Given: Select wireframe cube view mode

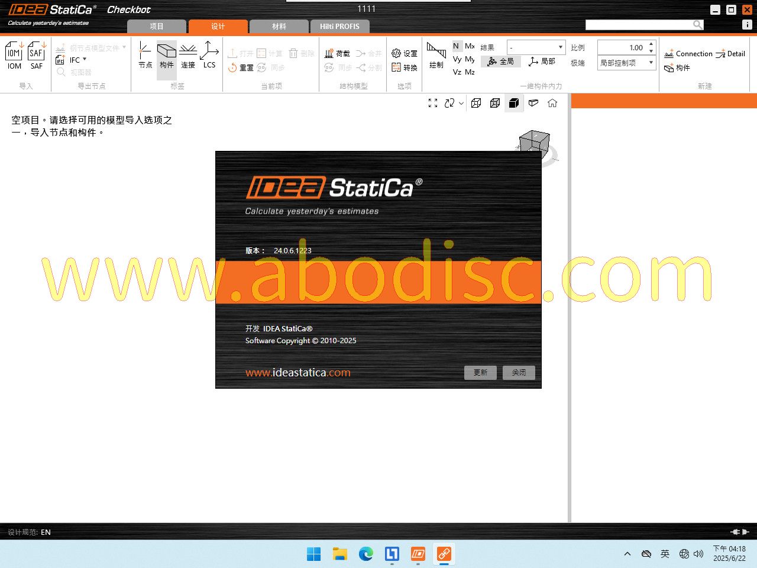Looking at the screenshot, I should tap(476, 103).
